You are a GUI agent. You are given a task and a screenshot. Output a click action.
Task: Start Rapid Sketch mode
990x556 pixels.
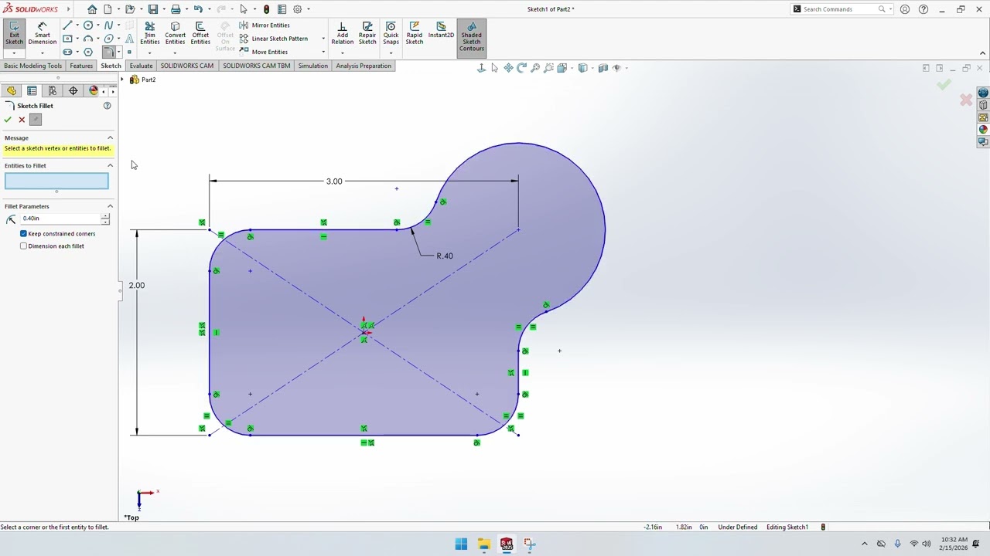[x=415, y=33]
